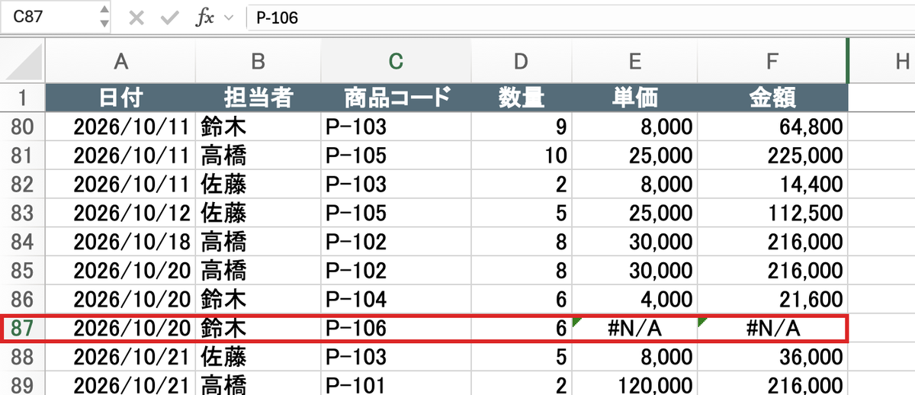Select row 84 header

(23, 242)
